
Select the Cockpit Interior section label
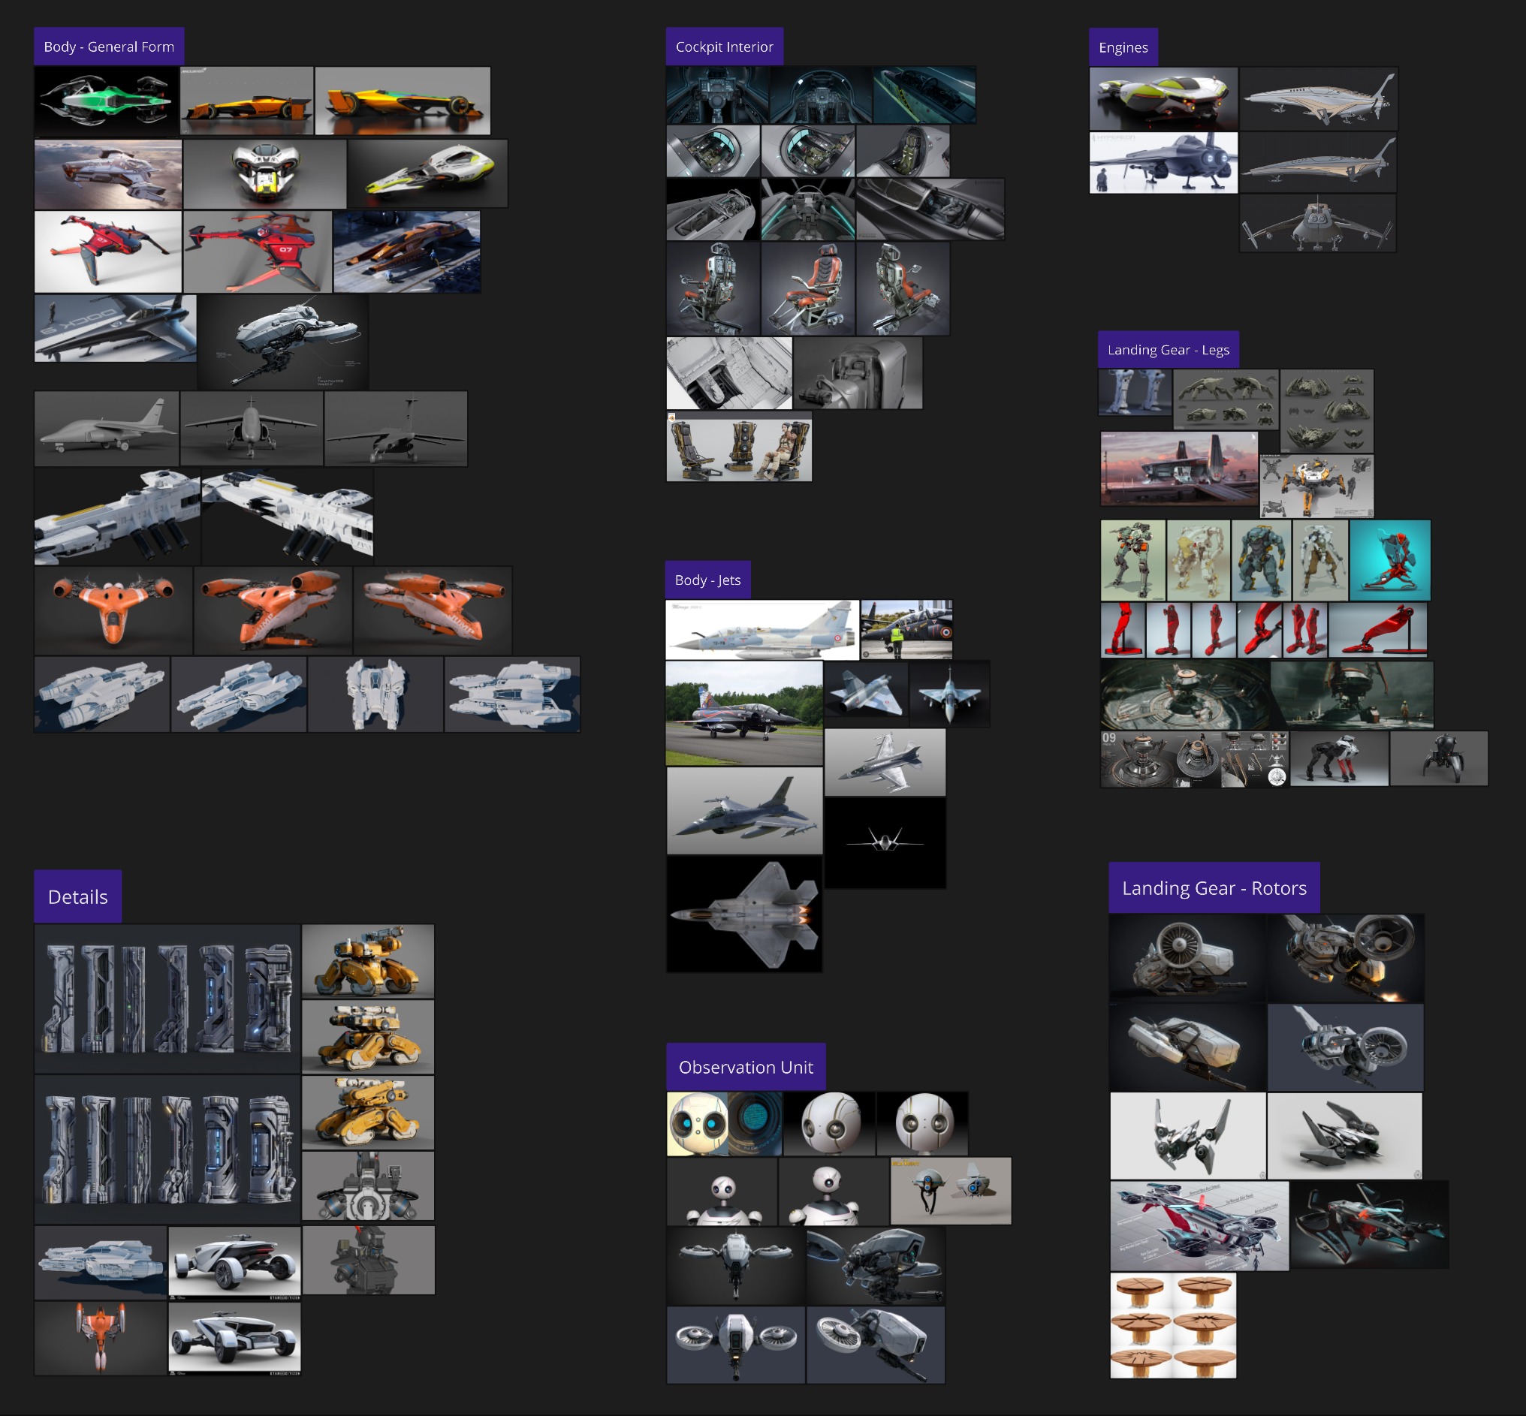(723, 47)
